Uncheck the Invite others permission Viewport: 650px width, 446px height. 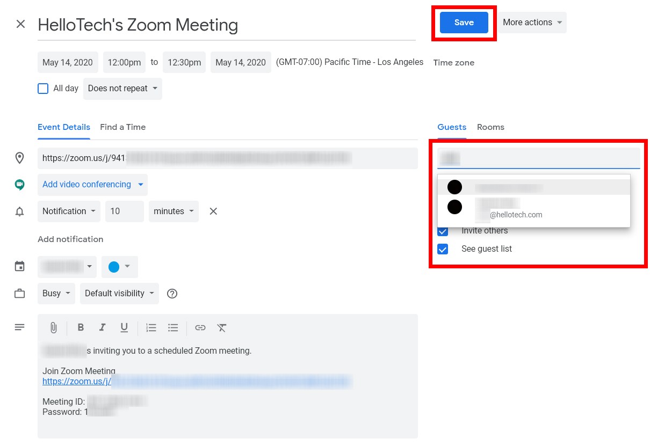pyautogui.click(x=443, y=231)
